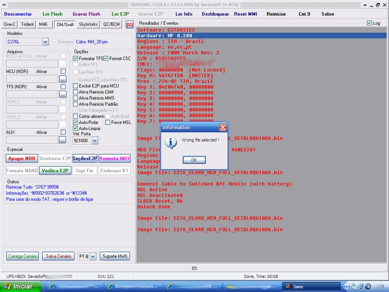This screenshot has width=389, height=292.
Task: Click the 'Software: C276UIIC2' log line
Action: click(166, 30)
